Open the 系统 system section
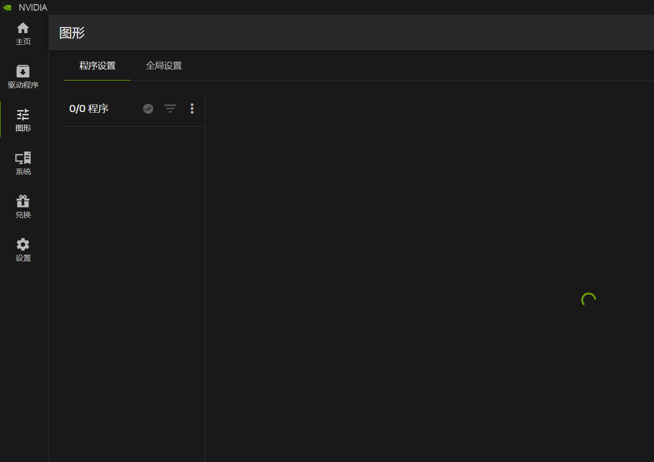This screenshot has height=462, width=654. pyautogui.click(x=23, y=164)
